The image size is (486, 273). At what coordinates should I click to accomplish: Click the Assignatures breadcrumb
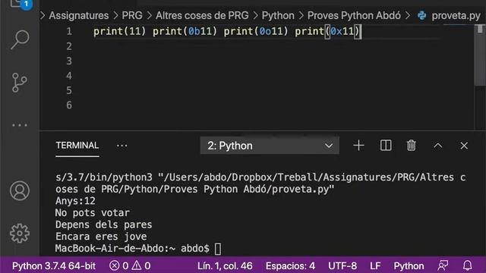(x=79, y=15)
